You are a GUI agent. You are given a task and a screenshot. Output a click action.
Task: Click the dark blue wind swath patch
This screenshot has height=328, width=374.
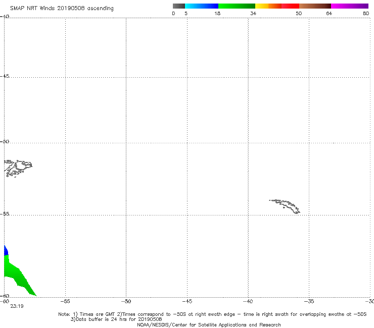6,251
